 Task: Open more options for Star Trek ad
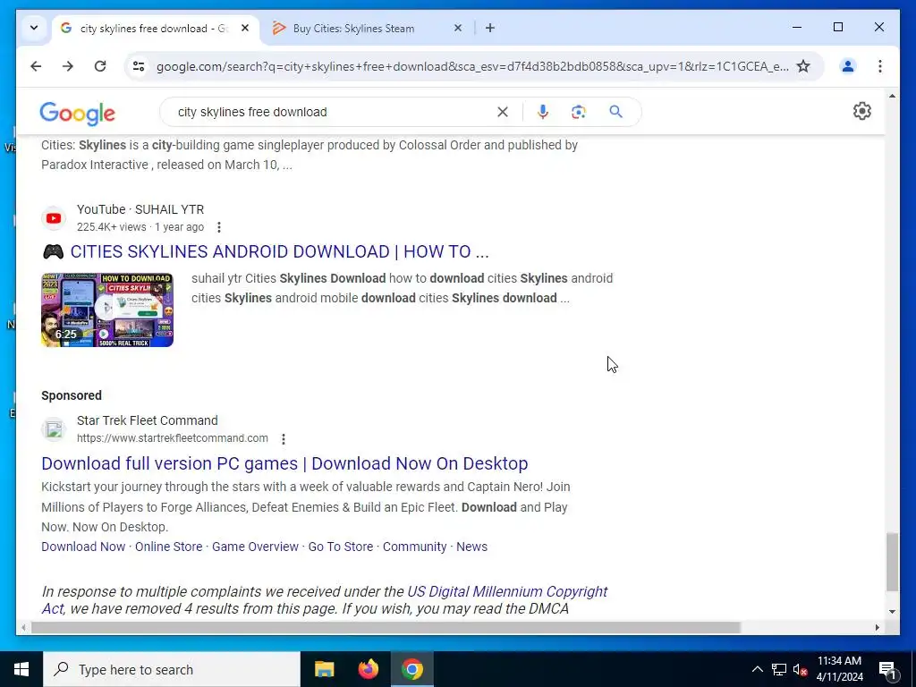[x=284, y=438]
